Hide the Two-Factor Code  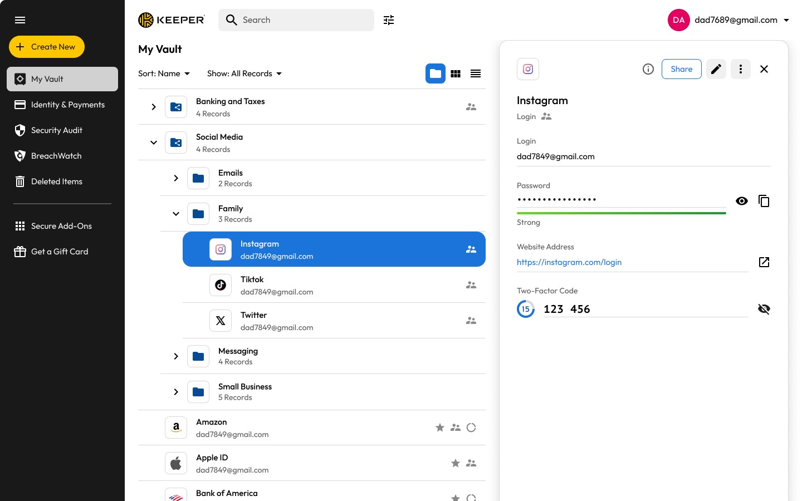pyautogui.click(x=764, y=309)
